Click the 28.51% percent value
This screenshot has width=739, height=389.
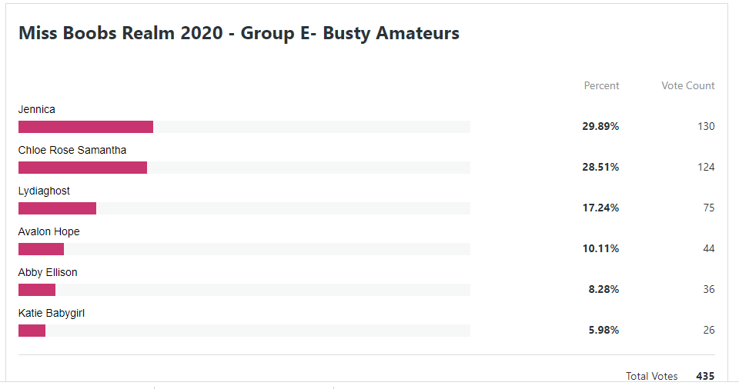pos(600,167)
